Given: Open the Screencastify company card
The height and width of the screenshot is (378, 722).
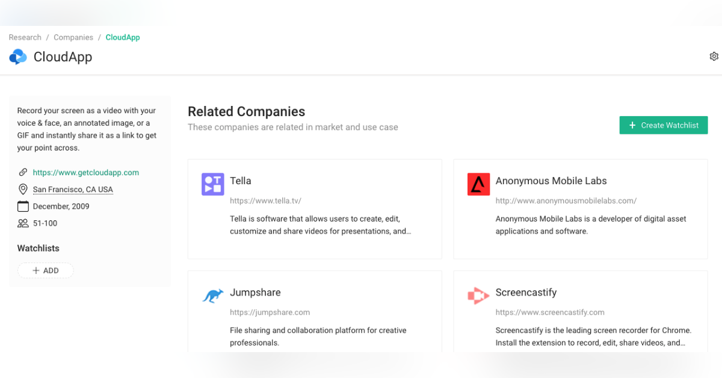Looking at the screenshot, I should tap(579, 311).
